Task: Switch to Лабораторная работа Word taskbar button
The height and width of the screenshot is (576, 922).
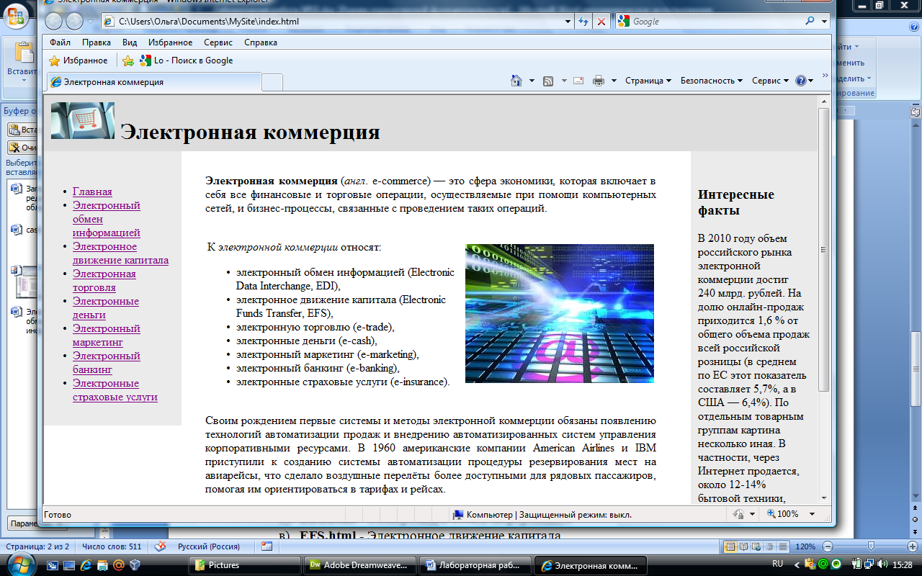Action: click(x=475, y=565)
